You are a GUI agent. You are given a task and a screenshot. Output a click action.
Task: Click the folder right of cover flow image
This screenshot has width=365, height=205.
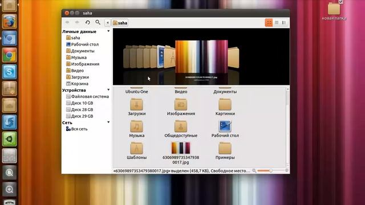(x=233, y=58)
